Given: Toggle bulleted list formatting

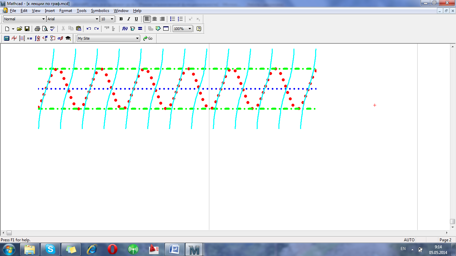Looking at the screenshot, I should (173, 19).
